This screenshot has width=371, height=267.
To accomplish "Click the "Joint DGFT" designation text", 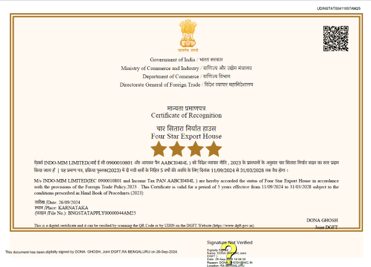I will (326, 227).
